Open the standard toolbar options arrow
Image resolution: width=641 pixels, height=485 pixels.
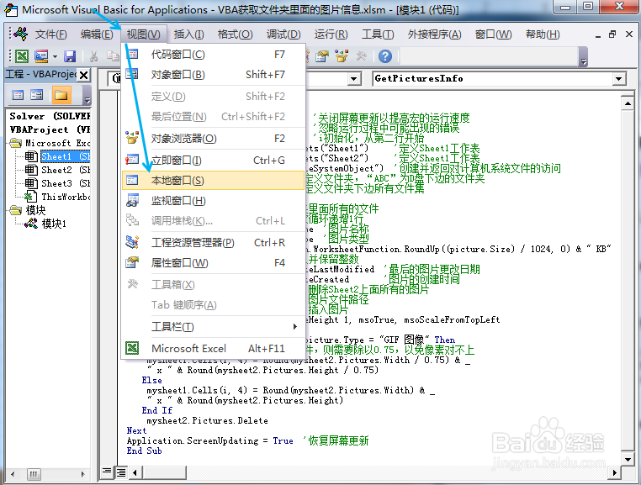[x=584, y=57]
